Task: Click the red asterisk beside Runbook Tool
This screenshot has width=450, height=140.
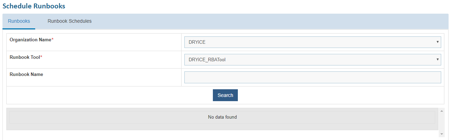Action: (41, 57)
